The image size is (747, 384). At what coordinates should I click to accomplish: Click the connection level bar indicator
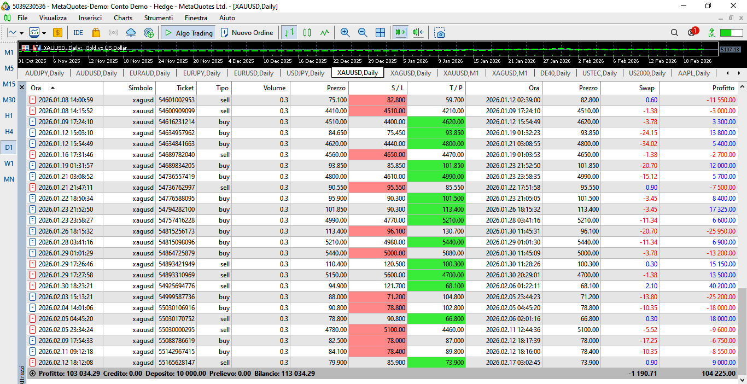click(731, 33)
